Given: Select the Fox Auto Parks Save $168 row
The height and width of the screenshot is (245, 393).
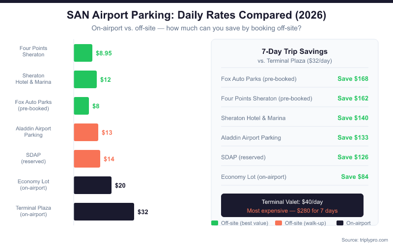Looking at the screenshot, I should pos(295,78).
